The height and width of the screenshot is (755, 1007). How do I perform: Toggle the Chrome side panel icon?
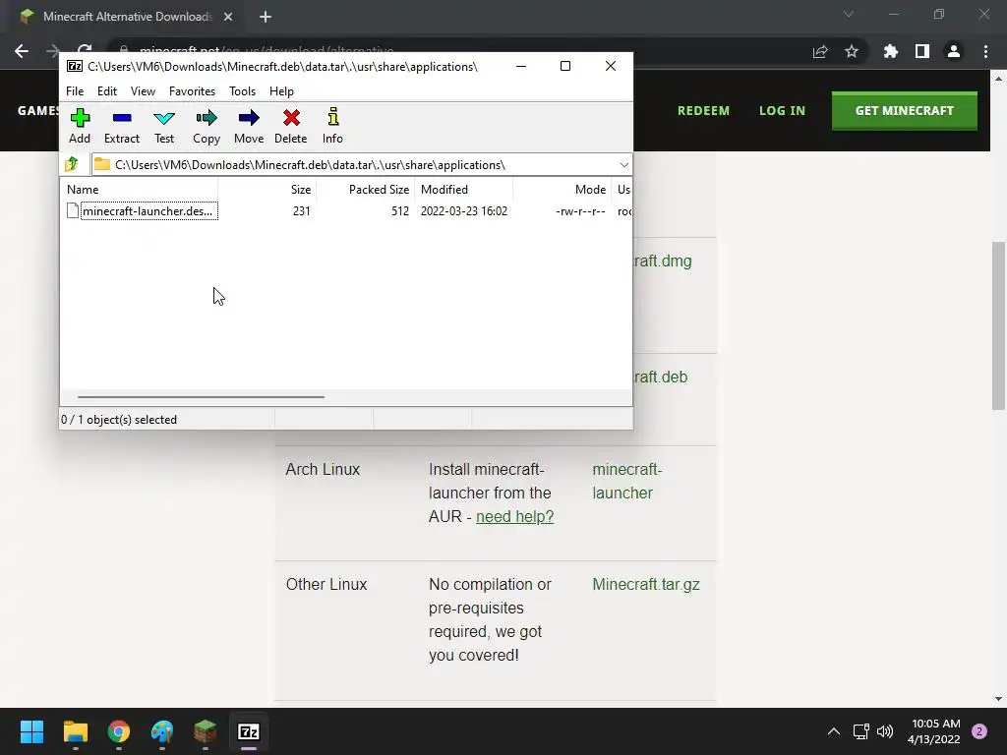[x=922, y=51]
